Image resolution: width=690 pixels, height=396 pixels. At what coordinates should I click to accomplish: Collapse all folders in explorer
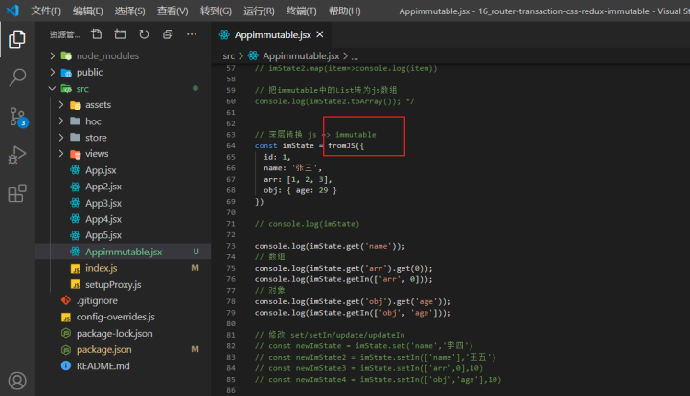click(x=168, y=34)
